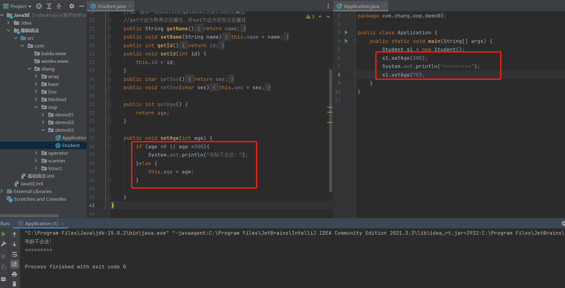This screenshot has height=288, width=565.
Task: Expand the array package
Action: pyautogui.click(x=36, y=76)
